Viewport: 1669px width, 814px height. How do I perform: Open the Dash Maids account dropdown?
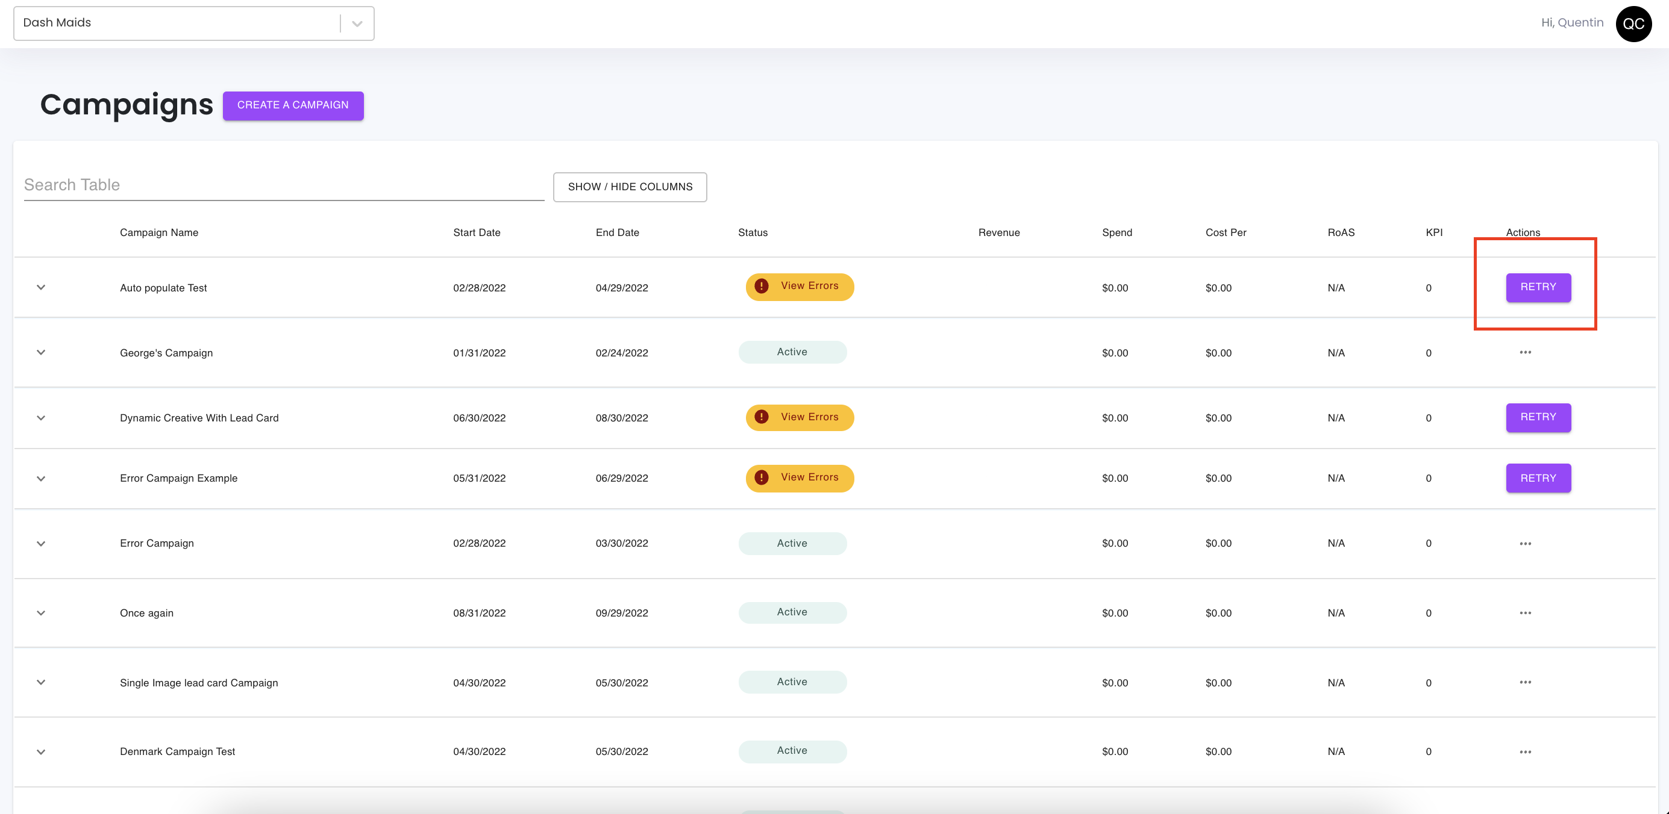click(x=356, y=23)
